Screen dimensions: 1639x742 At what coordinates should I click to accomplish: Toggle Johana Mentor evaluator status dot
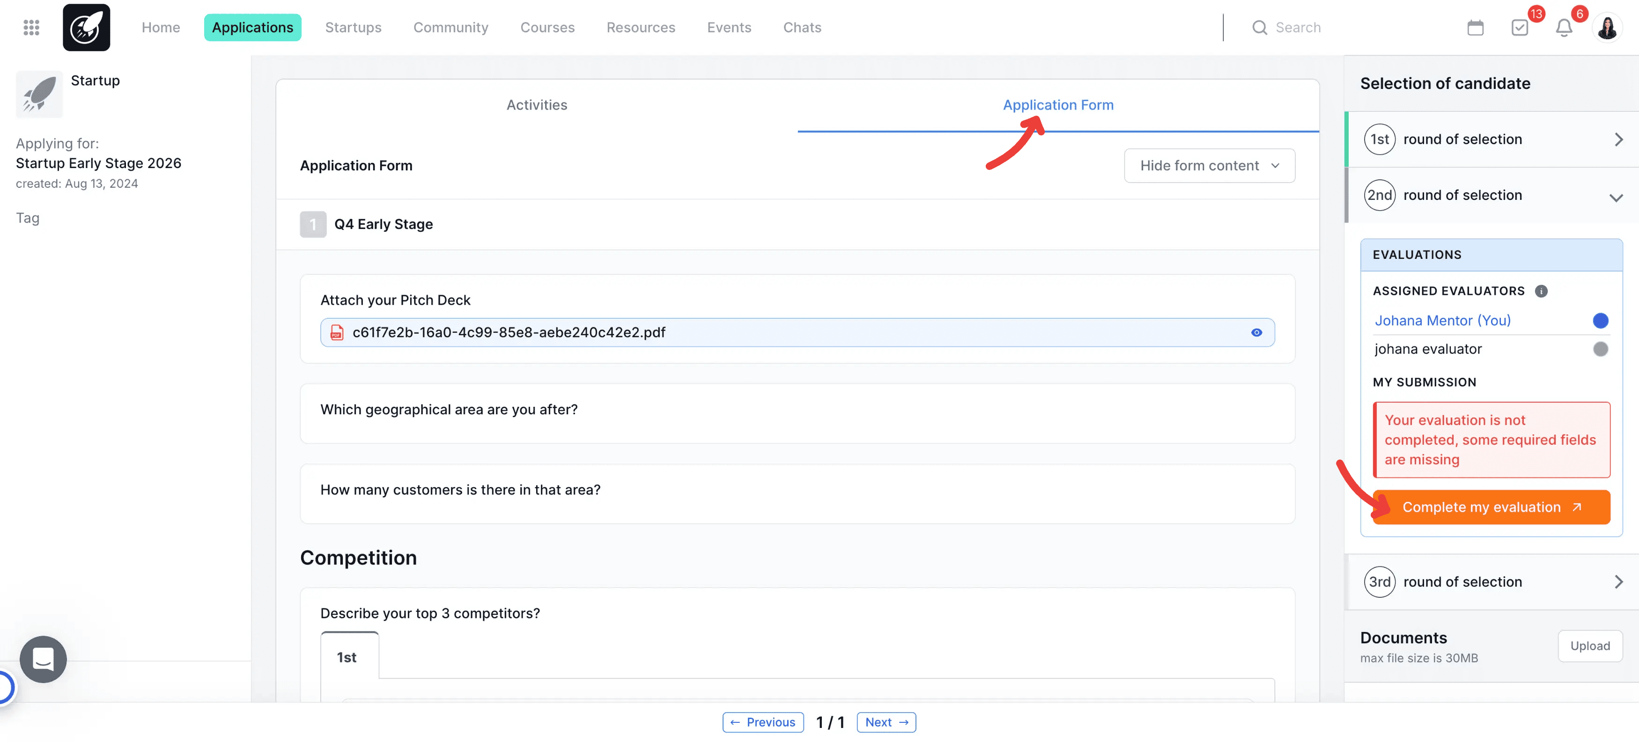(1601, 321)
